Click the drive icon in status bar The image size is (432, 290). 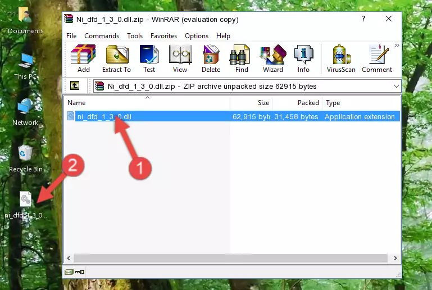click(69, 272)
